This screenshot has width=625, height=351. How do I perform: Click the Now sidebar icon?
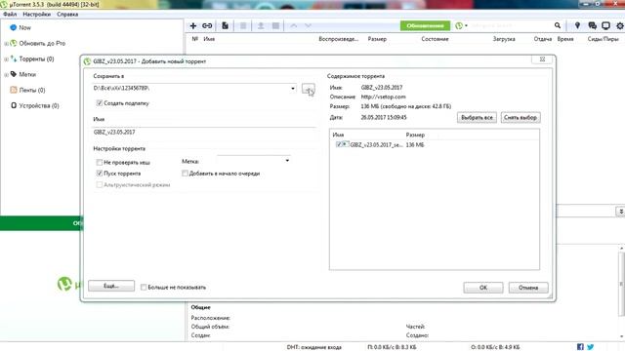pos(13,27)
